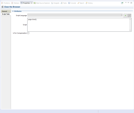This screenshot has height=113, width=134.
Task: Open the pin-to-selection icon in the Properties toolbar
Action: click(122, 3)
